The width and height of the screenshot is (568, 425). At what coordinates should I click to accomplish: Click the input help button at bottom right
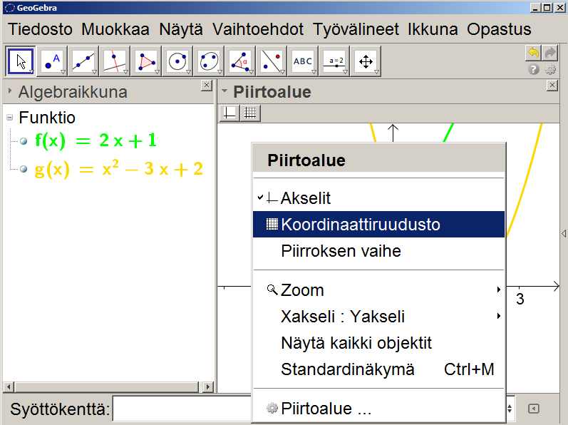point(533,409)
